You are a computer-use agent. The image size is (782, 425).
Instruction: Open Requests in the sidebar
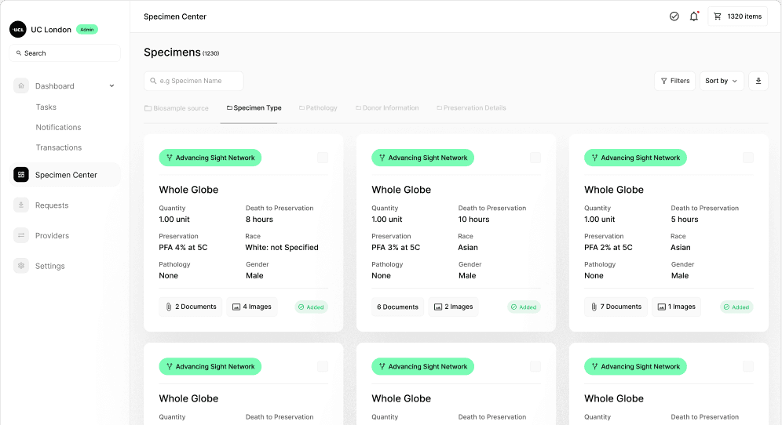click(x=52, y=205)
